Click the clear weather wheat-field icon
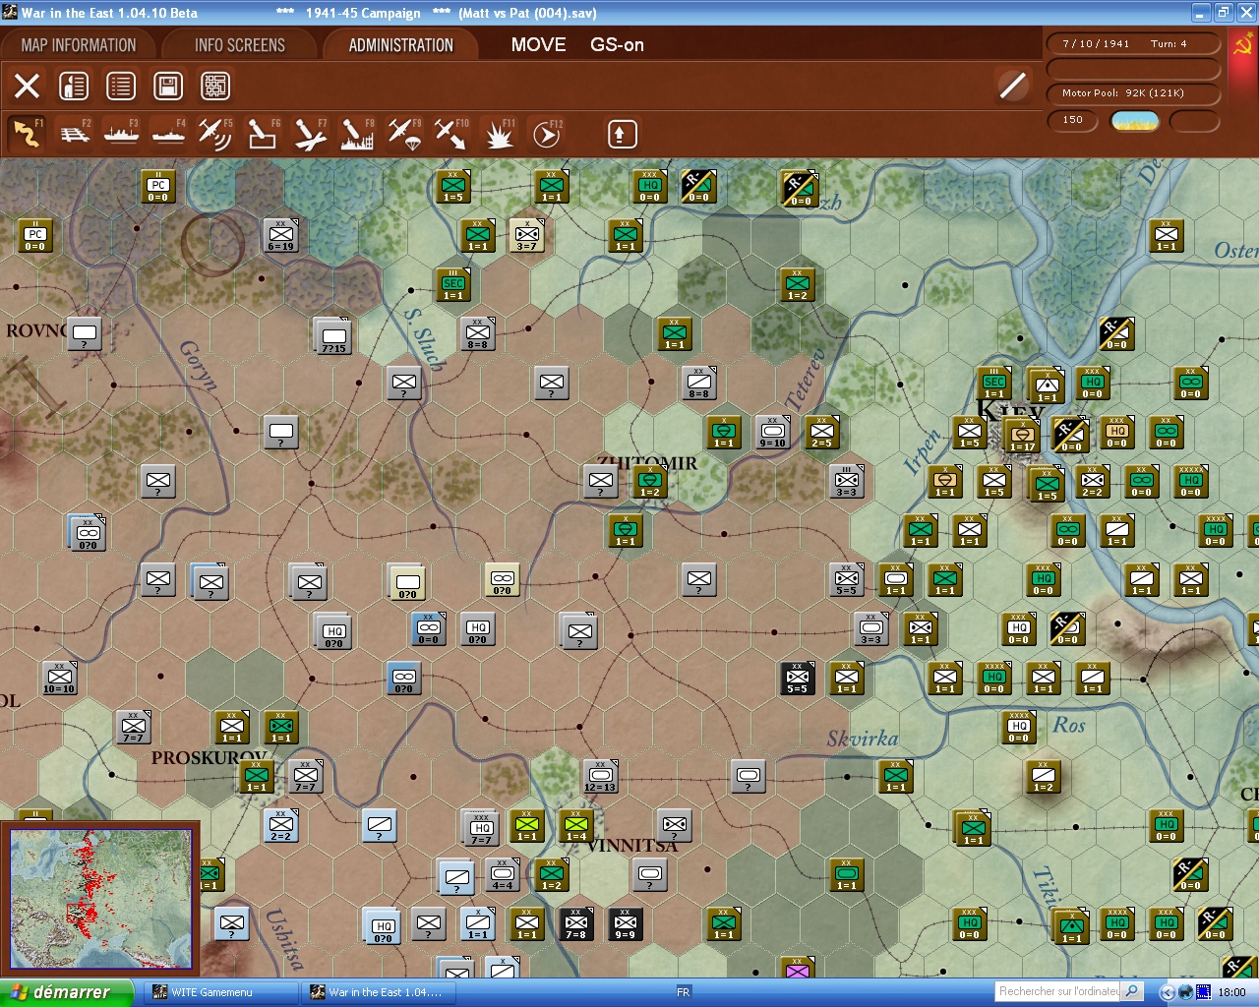This screenshot has height=1007, width=1259. tap(1135, 121)
